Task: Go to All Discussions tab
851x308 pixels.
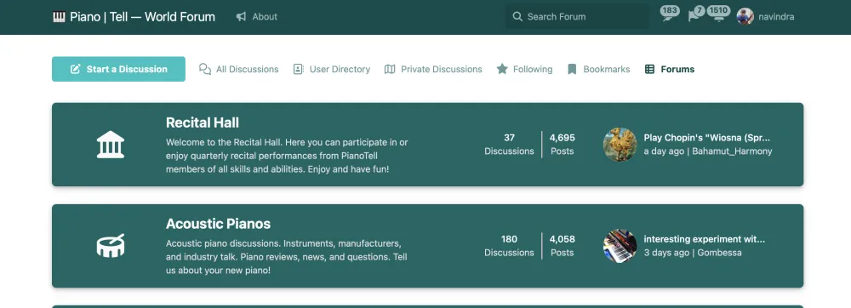Action: click(x=239, y=69)
